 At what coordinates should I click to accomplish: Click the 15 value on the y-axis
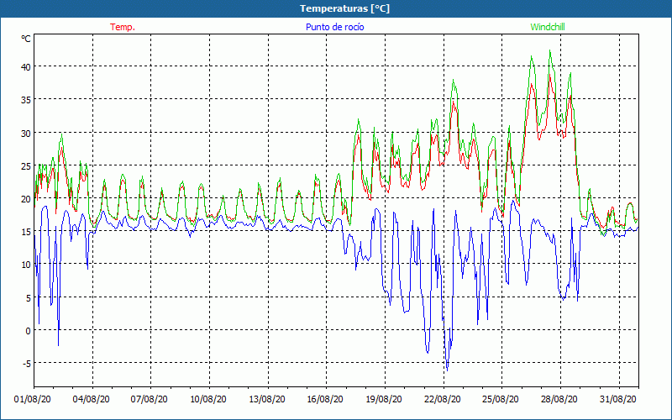click(x=26, y=232)
